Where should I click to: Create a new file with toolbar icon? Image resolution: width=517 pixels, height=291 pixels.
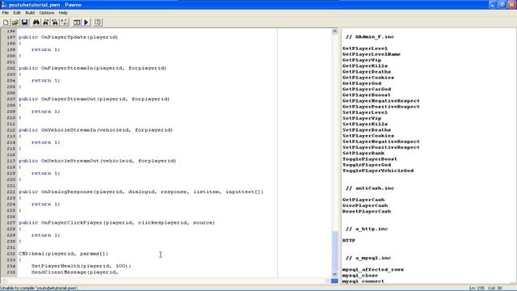pyautogui.click(x=6, y=22)
